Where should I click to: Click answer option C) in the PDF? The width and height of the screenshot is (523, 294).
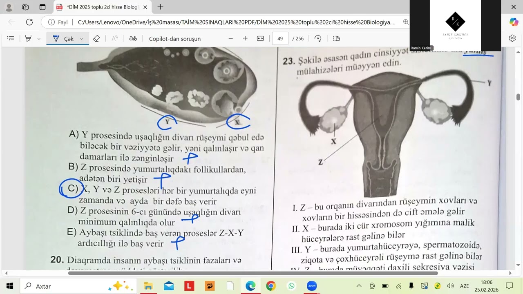[73, 189]
